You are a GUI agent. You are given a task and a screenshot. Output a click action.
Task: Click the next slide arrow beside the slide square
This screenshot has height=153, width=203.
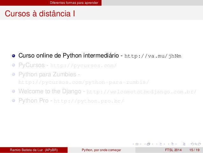(x=141, y=144)
